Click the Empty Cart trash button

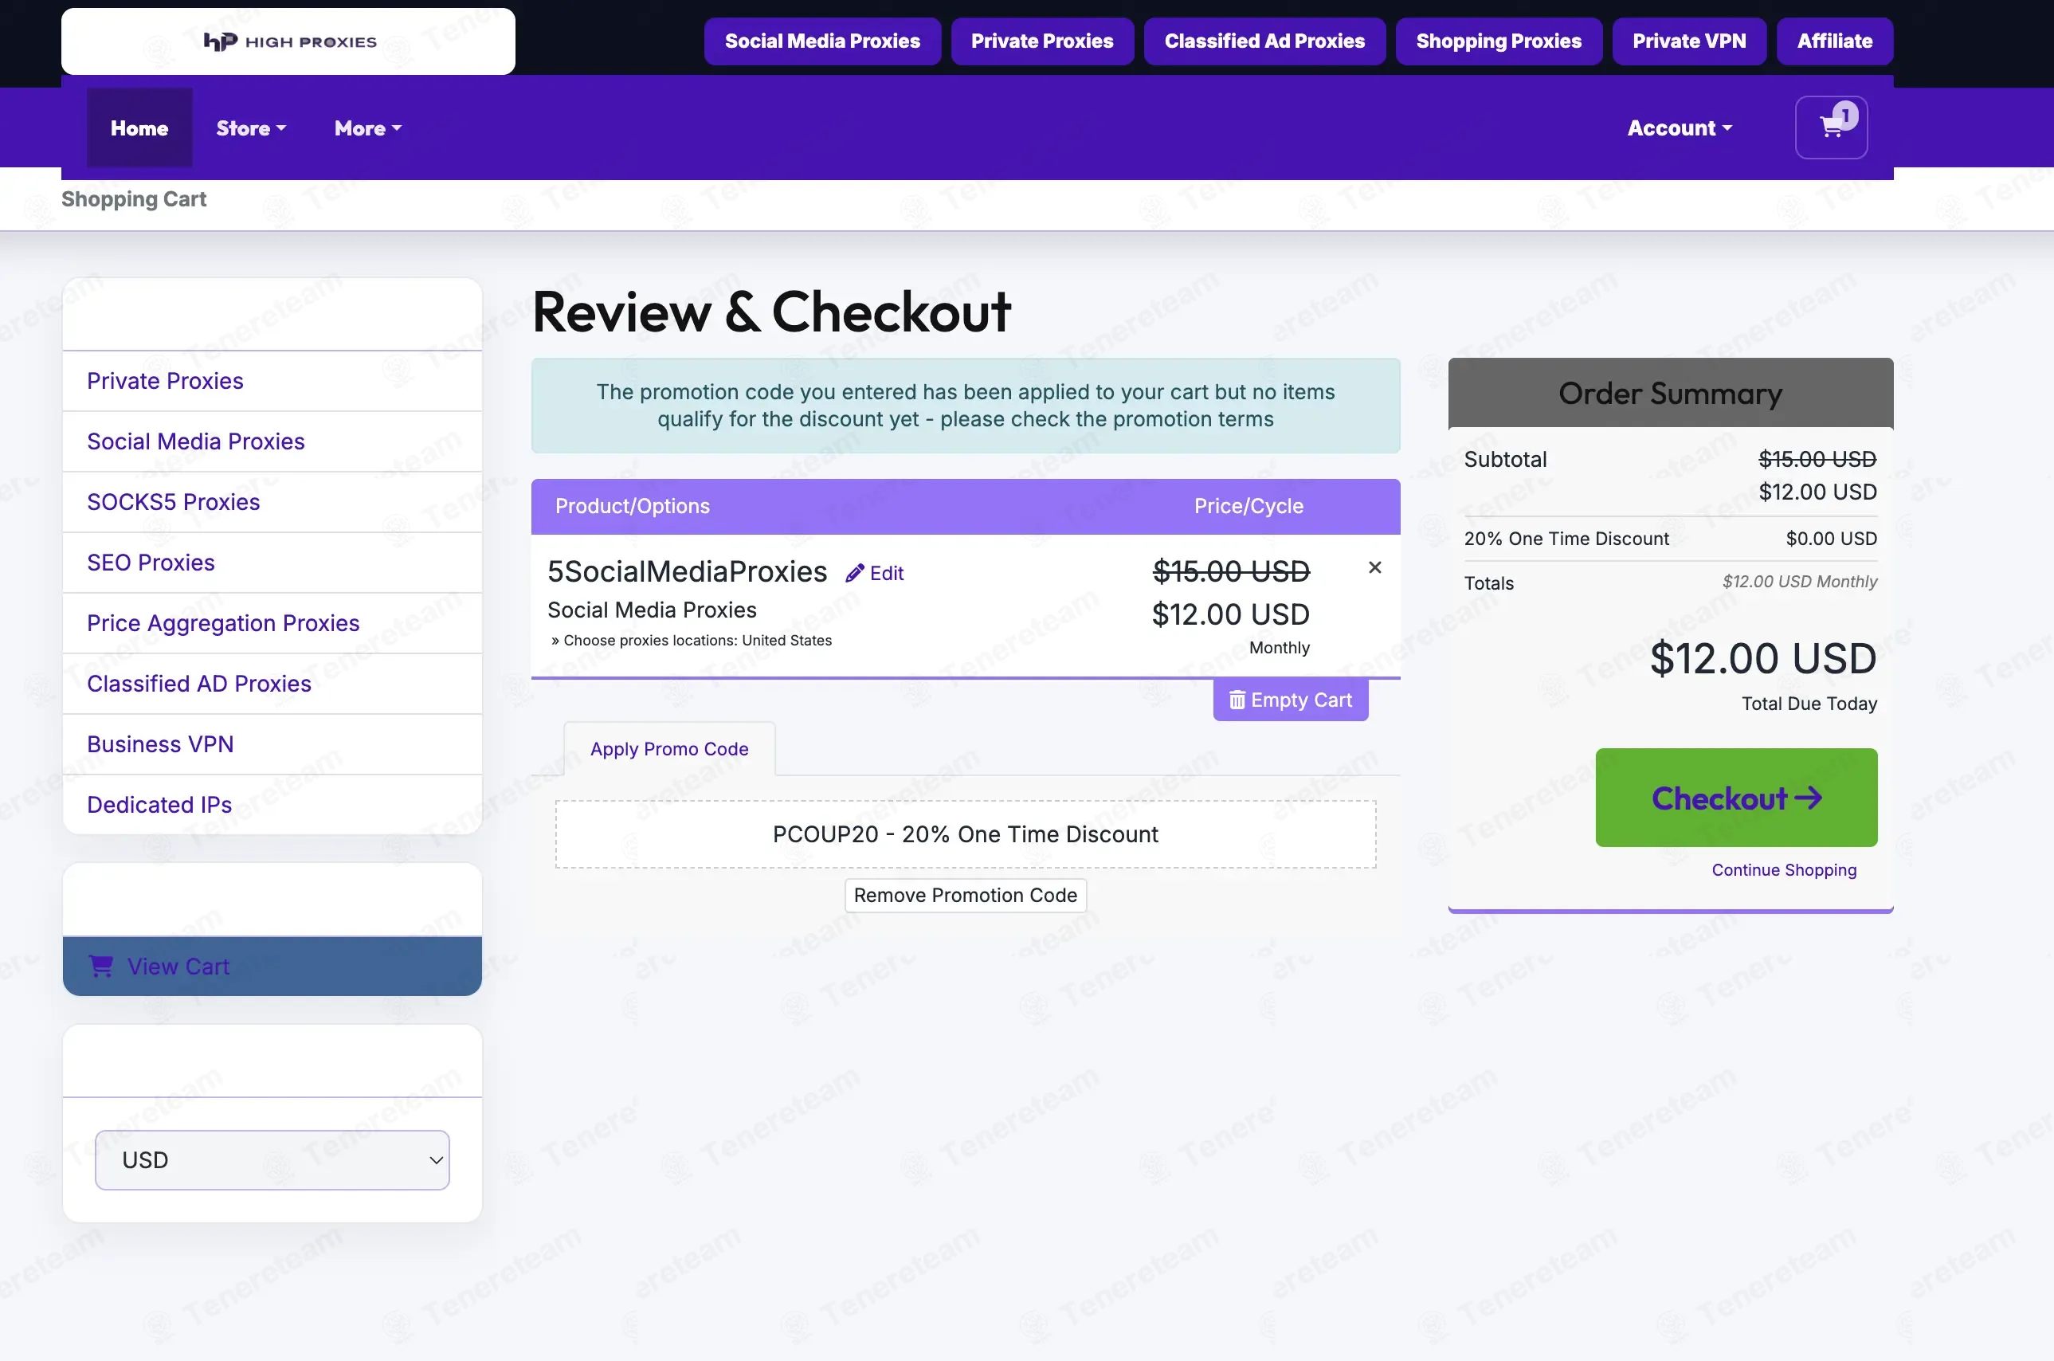pos(1291,700)
